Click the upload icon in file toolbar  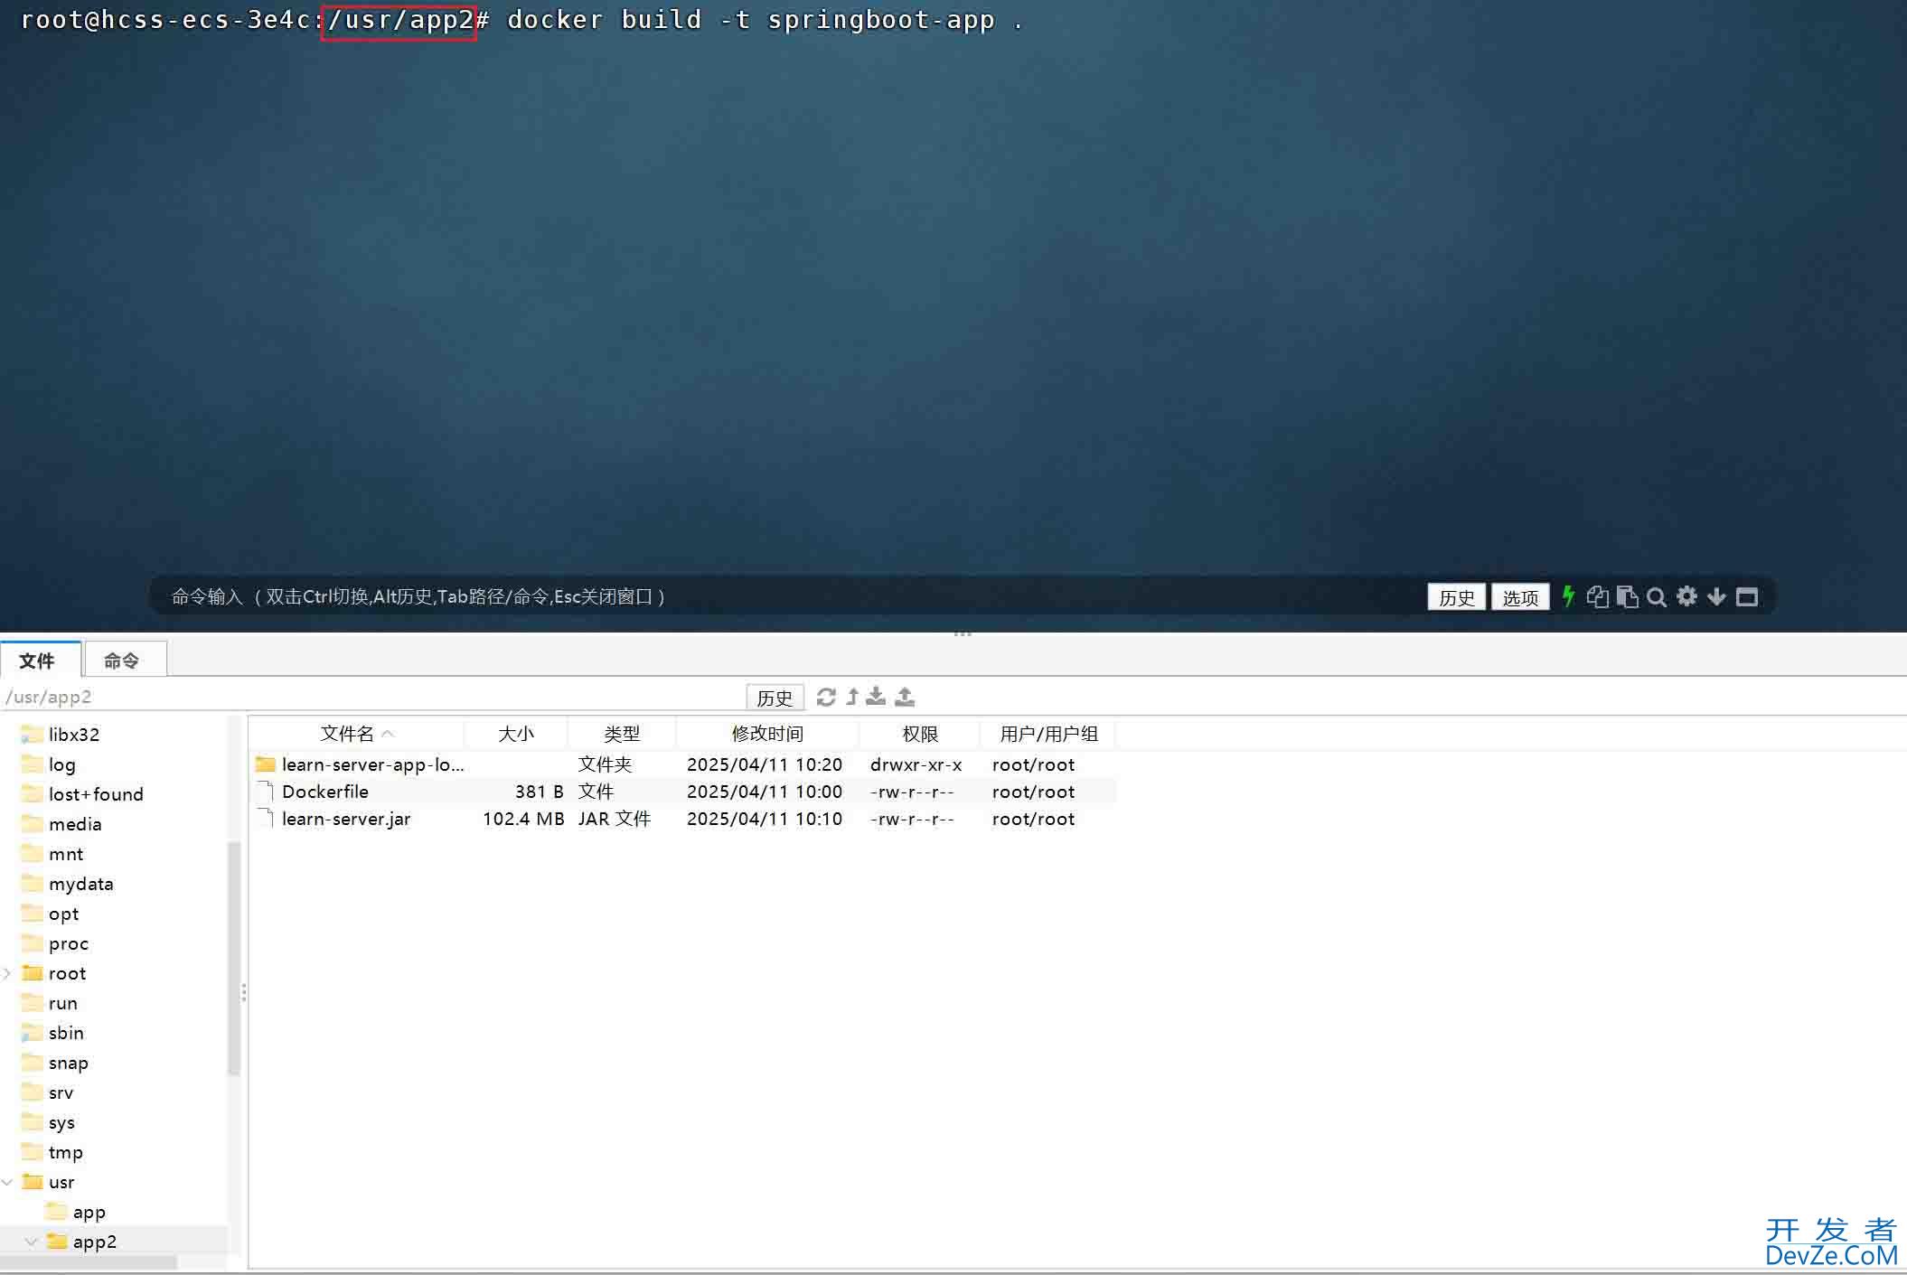(x=905, y=697)
